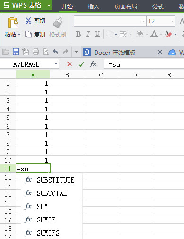Click the Cut scissors icon
184x239 pixels.
point(28,20)
